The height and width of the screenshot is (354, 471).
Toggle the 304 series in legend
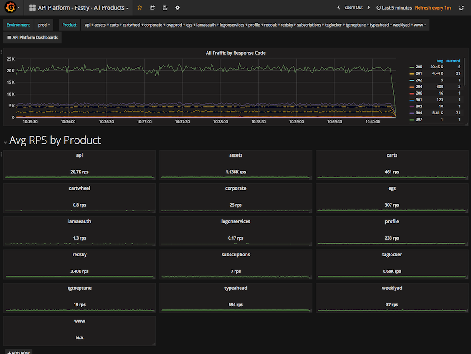point(419,113)
